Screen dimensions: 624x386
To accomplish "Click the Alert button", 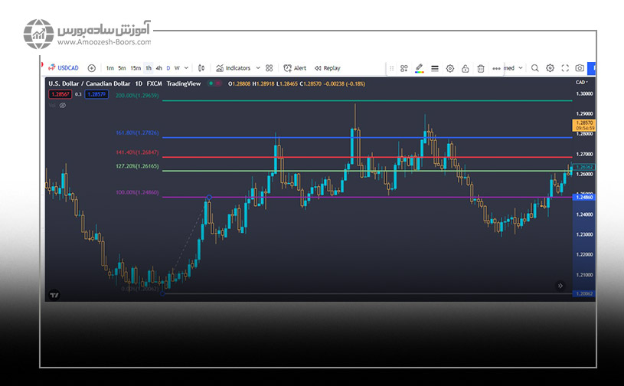I will pos(295,68).
